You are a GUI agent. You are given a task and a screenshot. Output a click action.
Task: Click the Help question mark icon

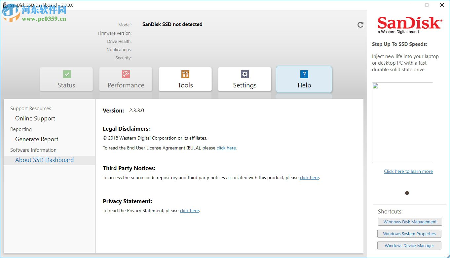tap(304, 74)
